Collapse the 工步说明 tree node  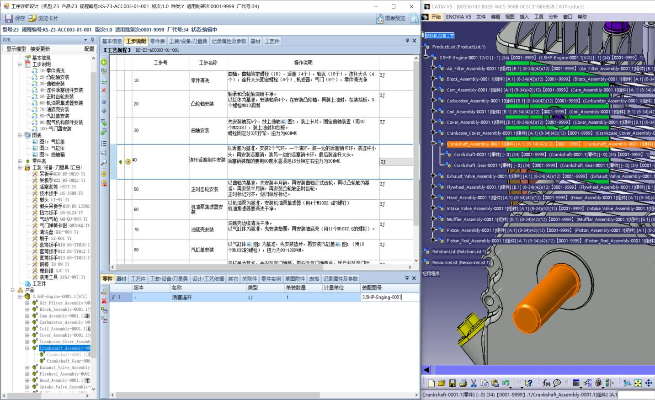[20, 64]
